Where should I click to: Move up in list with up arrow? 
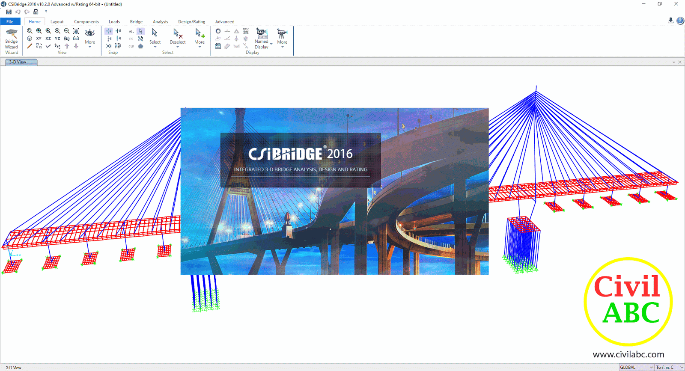67,46
